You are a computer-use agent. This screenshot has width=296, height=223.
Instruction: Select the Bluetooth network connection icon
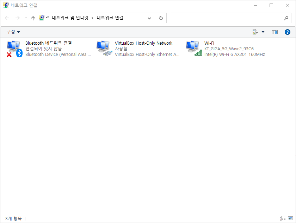click(14, 49)
